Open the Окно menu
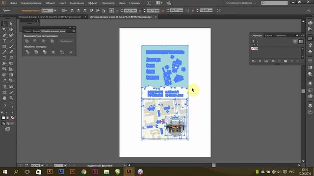314x176 pixels. pos(122,3)
